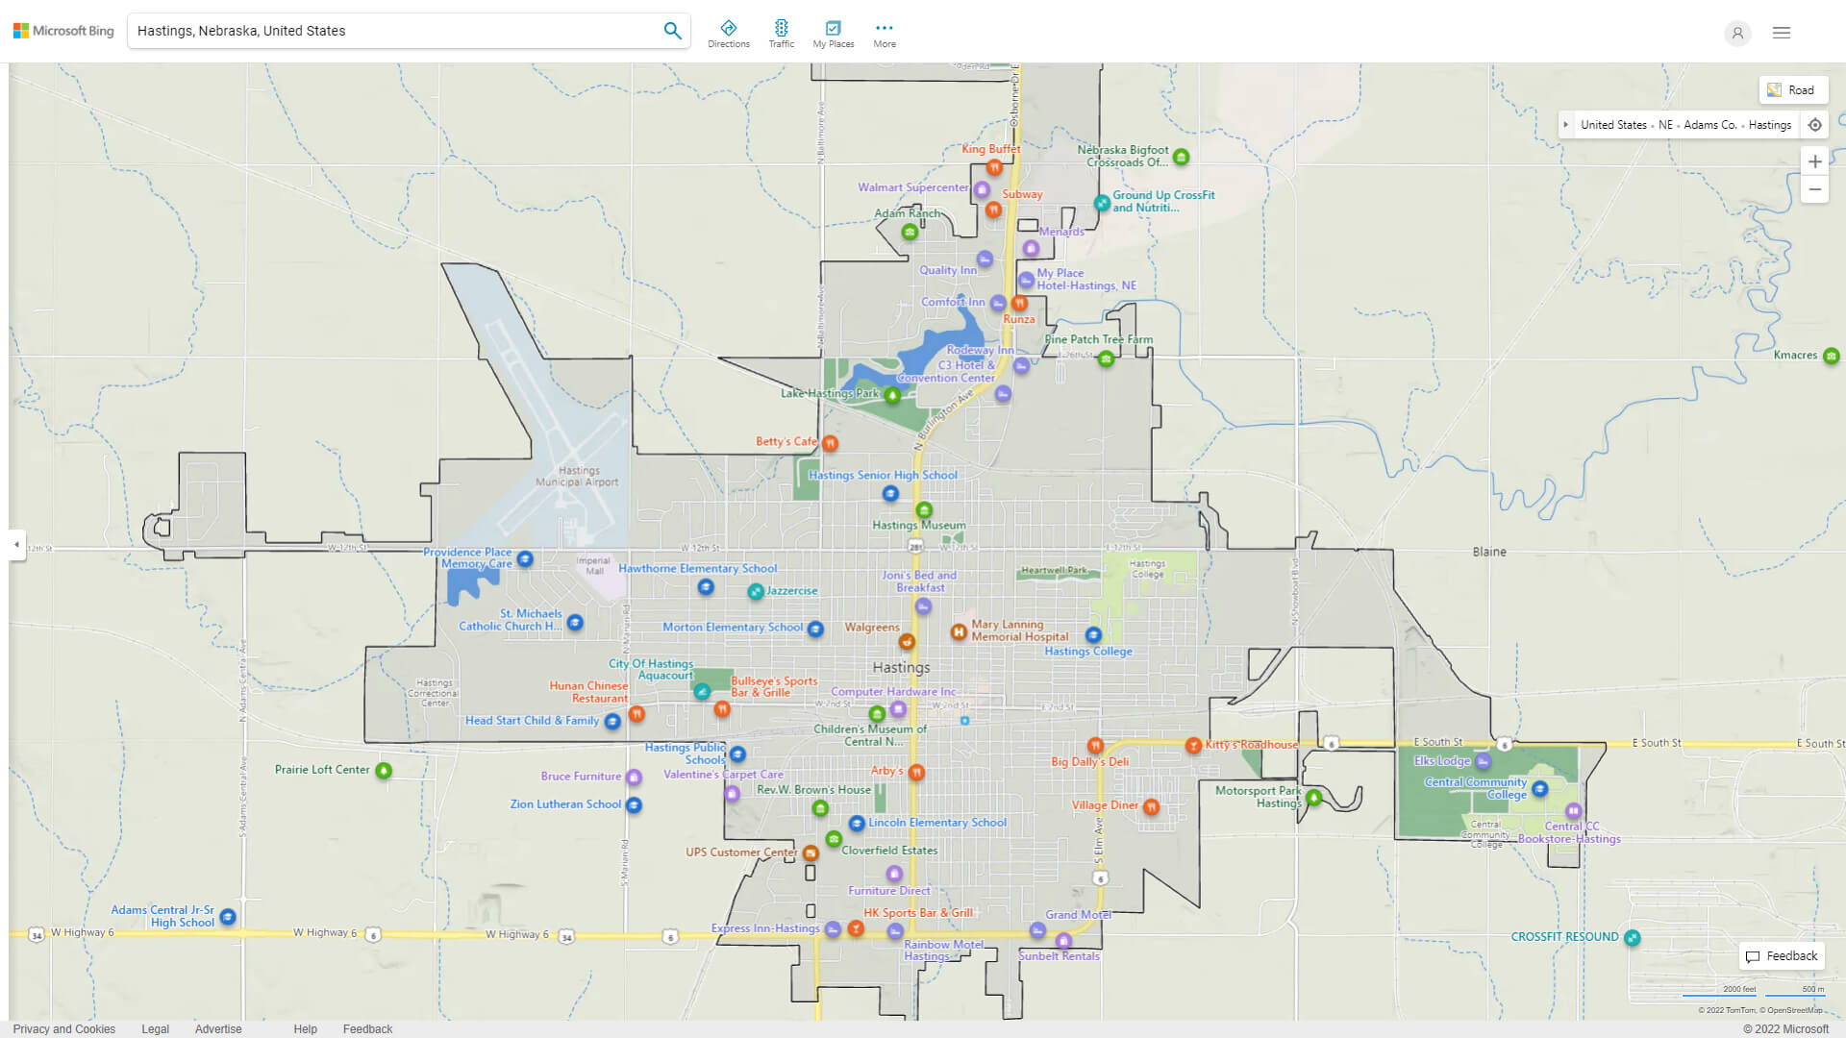Click the Hastings Museum map marker
This screenshot has height=1038, width=1846.
click(924, 510)
